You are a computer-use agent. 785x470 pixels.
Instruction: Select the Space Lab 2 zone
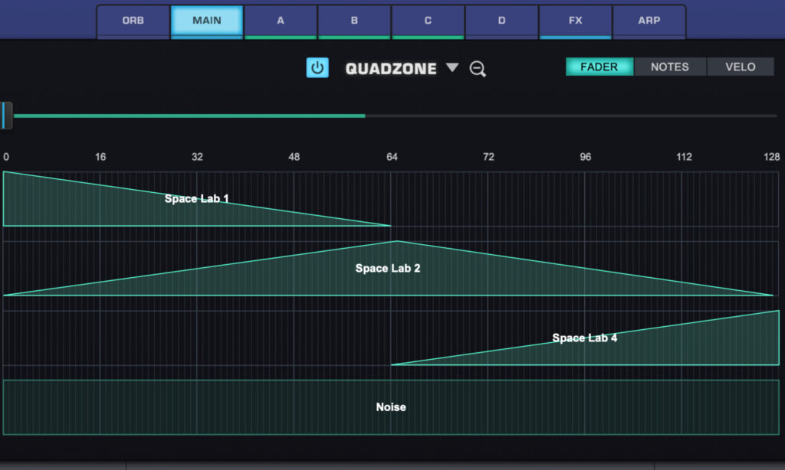click(388, 269)
